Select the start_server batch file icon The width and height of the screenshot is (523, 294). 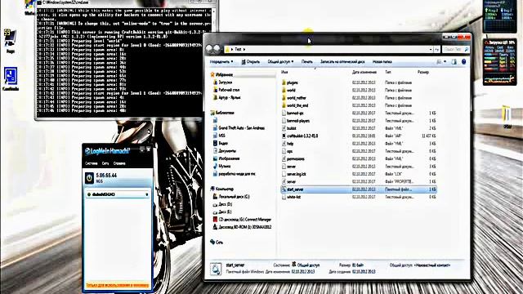(x=284, y=189)
